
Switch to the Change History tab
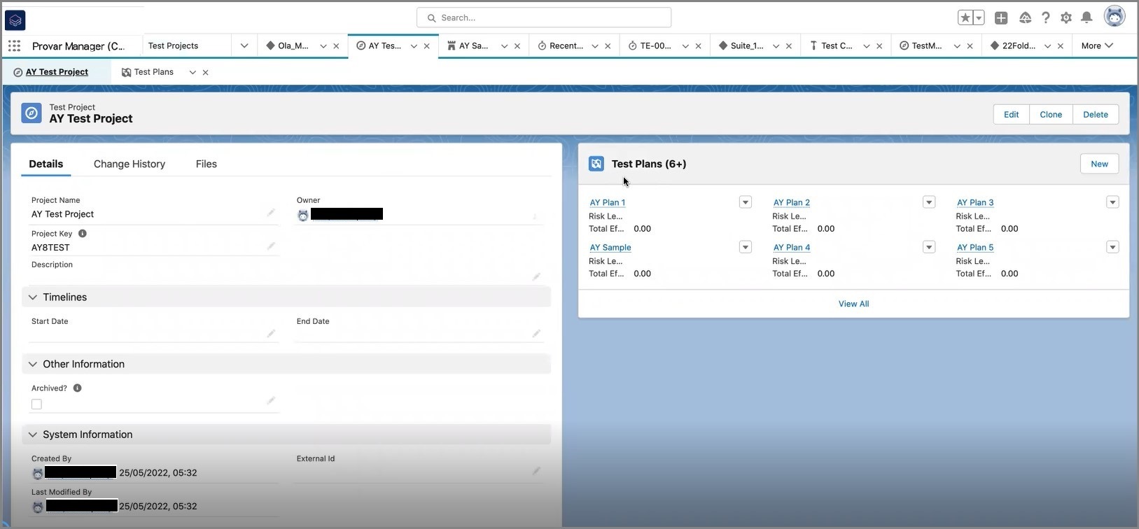(130, 164)
